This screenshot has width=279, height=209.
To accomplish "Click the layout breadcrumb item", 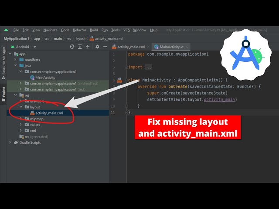I will (80, 39).
